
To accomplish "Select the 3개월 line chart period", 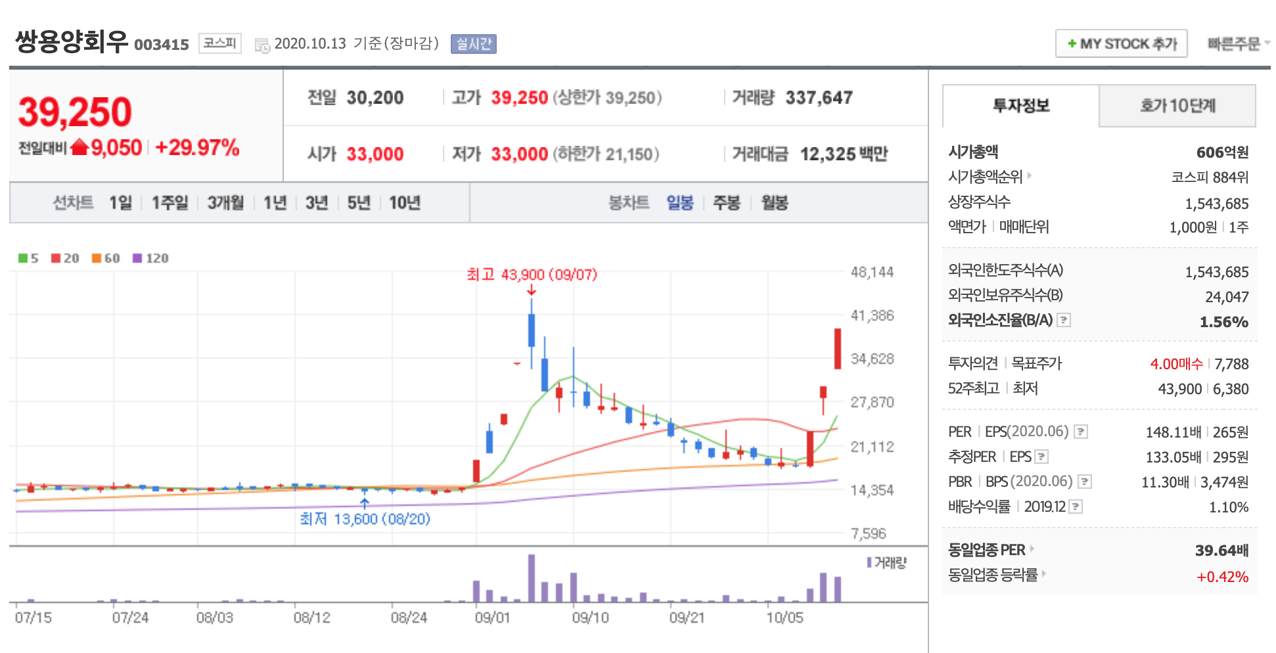I will pyautogui.click(x=225, y=202).
